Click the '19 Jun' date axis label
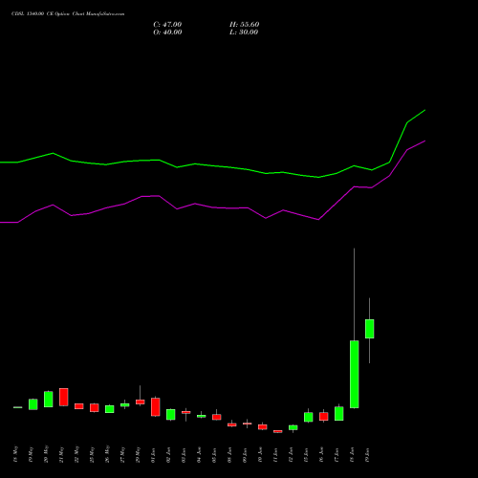Screen dimensions: 478x478 coord(368,455)
